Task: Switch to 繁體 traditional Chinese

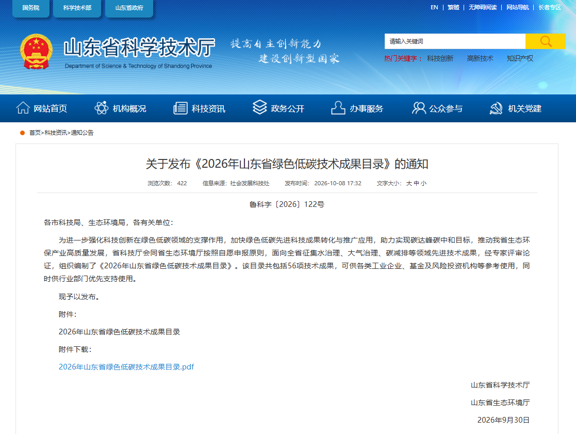Action: pos(453,7)
